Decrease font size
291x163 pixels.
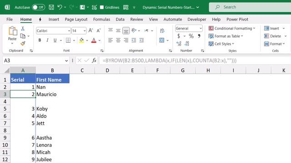[99, 30]
